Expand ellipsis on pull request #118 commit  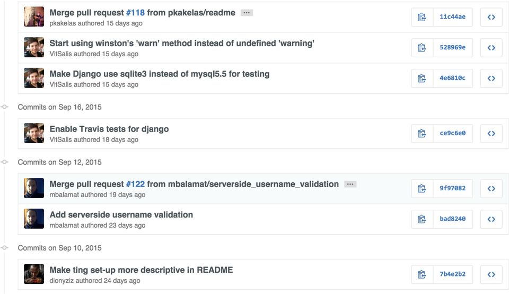247,13
